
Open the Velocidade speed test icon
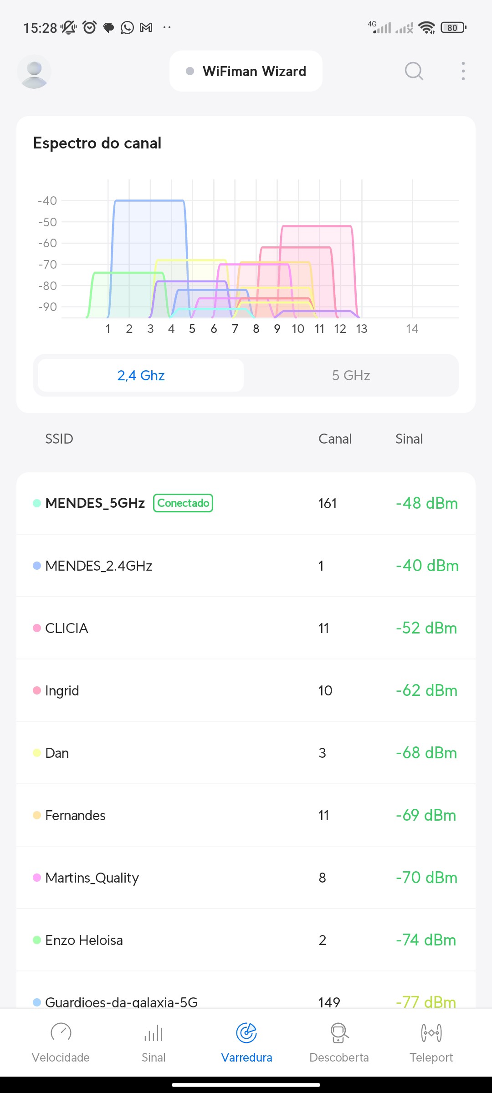[x=61, y=1033]
